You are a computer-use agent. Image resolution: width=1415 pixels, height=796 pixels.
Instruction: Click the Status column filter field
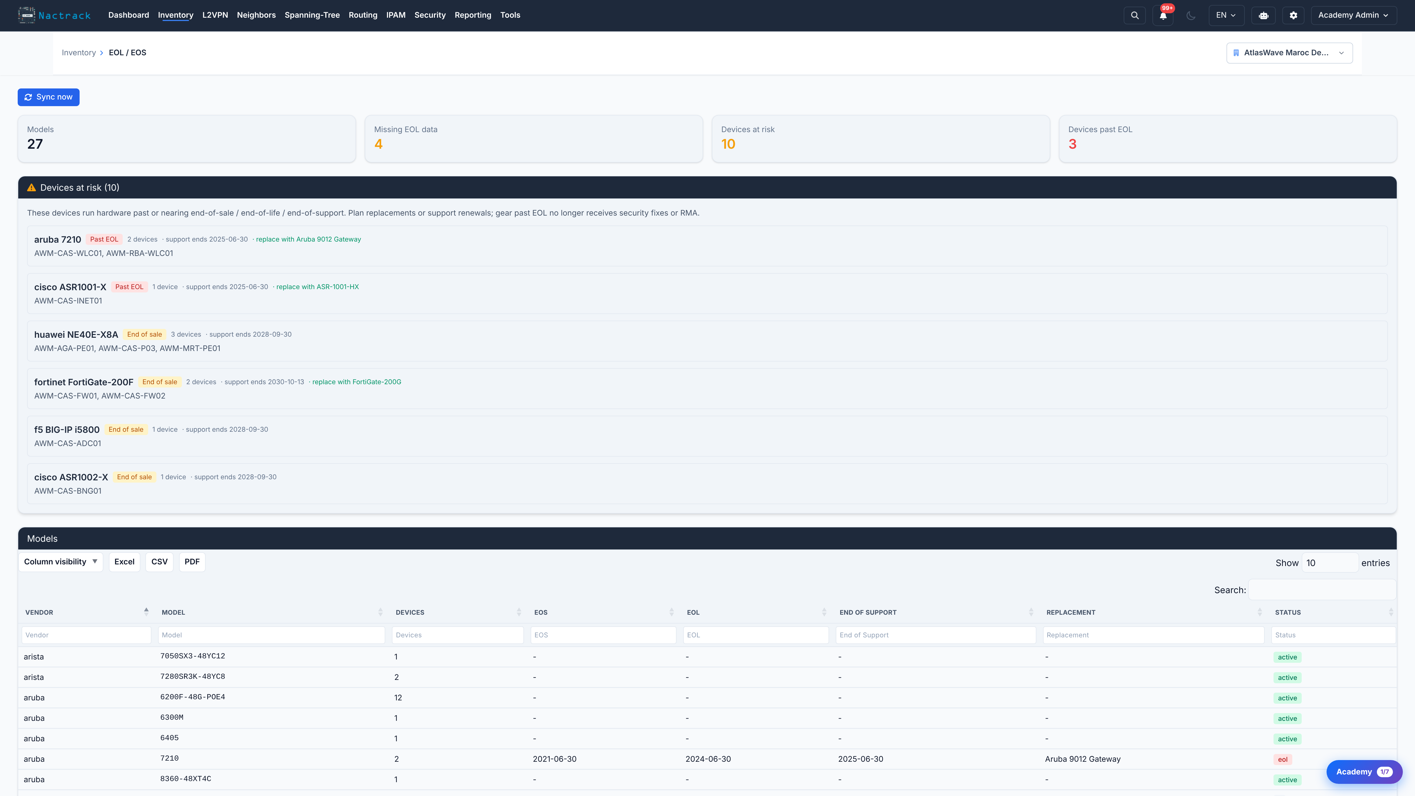[1333, 635]
